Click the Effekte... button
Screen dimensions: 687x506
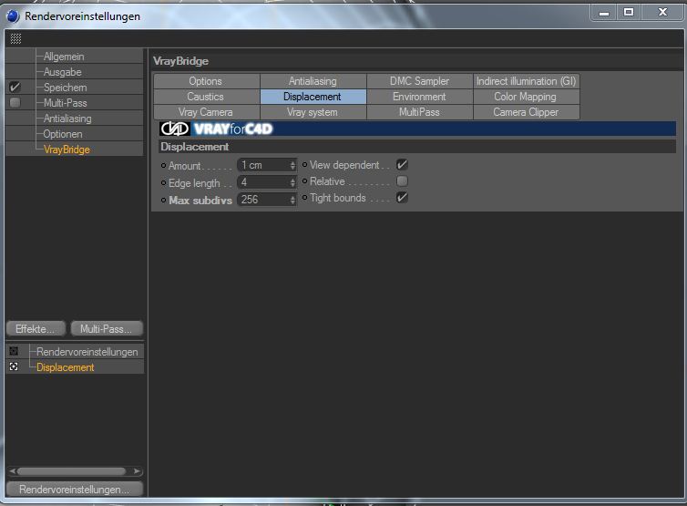36,329
